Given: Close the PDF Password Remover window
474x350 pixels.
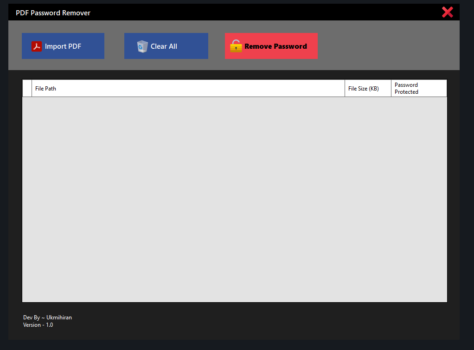Looking at the screenshot, I should click(x=448, y=12).
